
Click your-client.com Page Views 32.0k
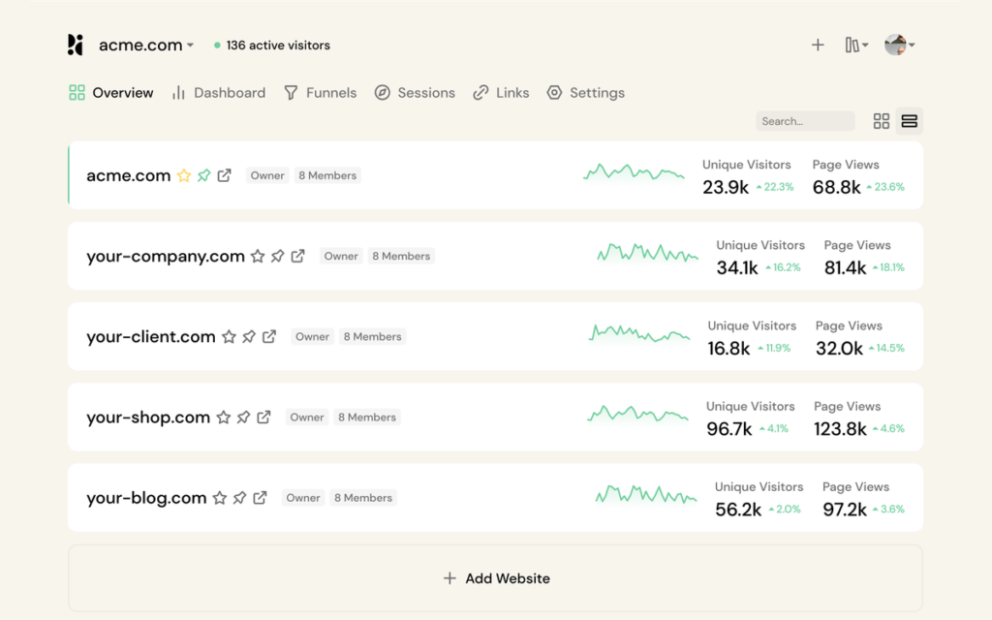coord(839,349)
